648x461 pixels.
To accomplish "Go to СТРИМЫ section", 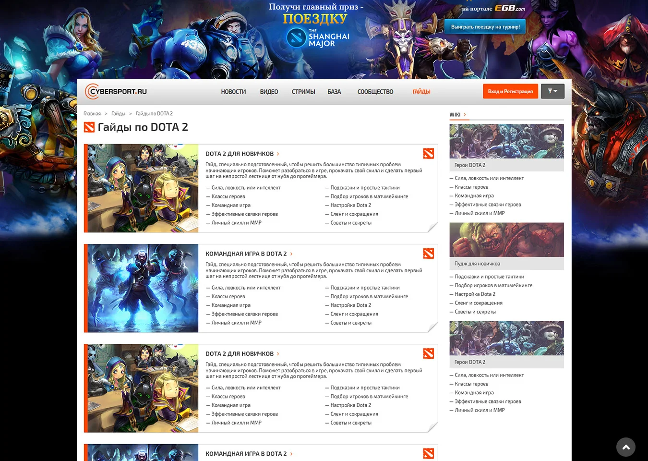I will tap(303, 92).
